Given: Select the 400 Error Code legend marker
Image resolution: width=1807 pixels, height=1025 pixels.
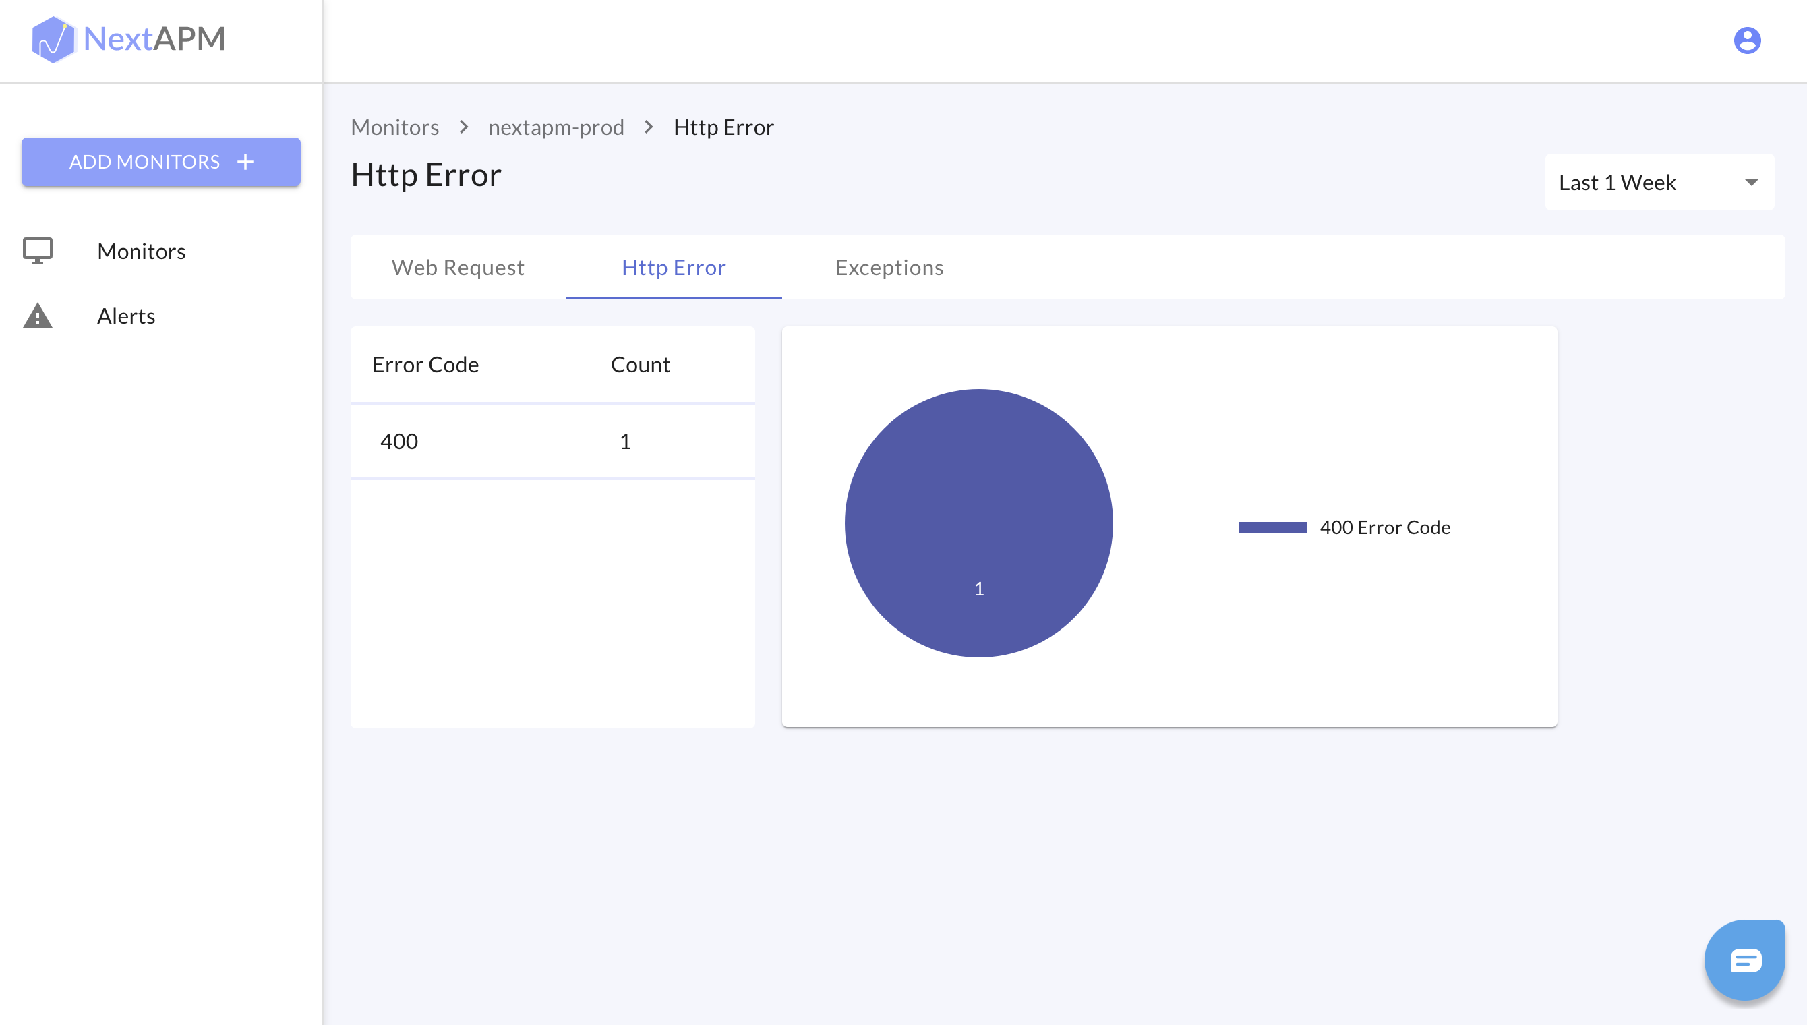Looking at the screenshot, I should [1273, 527].
